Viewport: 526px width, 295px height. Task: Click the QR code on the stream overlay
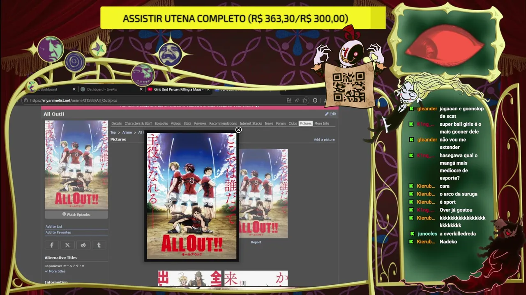coord(349,87)
